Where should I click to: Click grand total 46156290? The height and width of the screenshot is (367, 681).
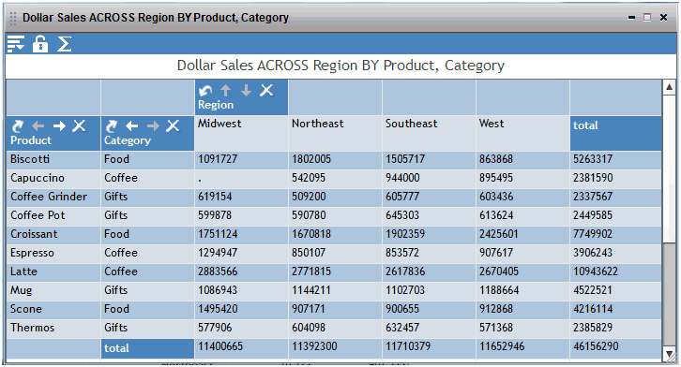596,346
